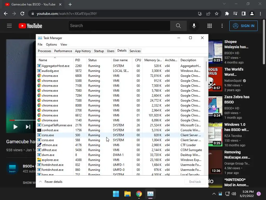266x200 pixels.
Task: Click the YouTube search magnifier button
Action: [178, 26]
